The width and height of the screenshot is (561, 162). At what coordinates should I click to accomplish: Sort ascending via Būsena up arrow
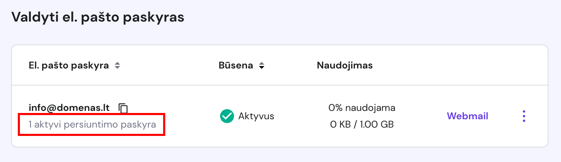tap(261, 63)
